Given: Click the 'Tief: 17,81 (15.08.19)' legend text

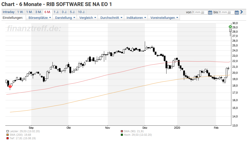Looking at the screenshot, I should [x=23, y=138].
